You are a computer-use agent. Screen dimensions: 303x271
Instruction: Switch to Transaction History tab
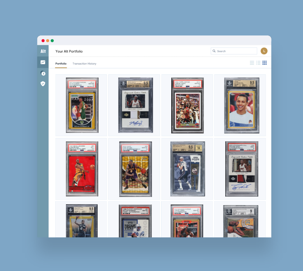84,64
